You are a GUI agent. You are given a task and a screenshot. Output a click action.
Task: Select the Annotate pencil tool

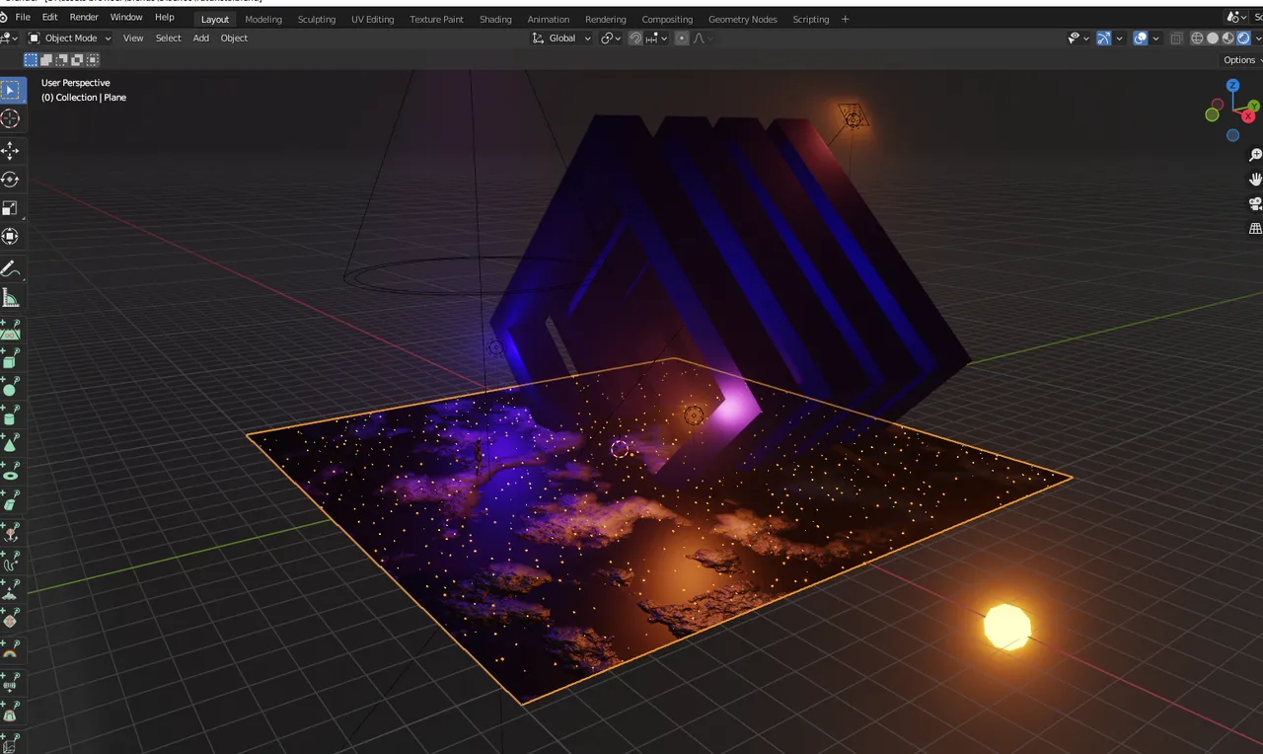pyautogui.click(x=11, y=269)
